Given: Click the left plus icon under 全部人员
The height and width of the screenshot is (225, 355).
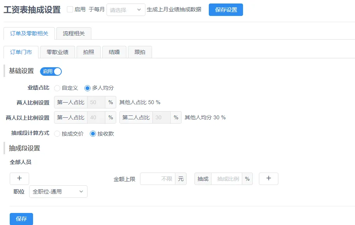Looking at the screenshot, I should 19,179.
